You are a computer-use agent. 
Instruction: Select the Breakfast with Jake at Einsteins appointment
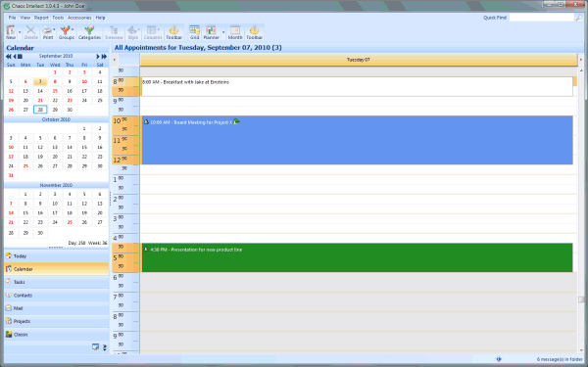(x=357, y=86)
